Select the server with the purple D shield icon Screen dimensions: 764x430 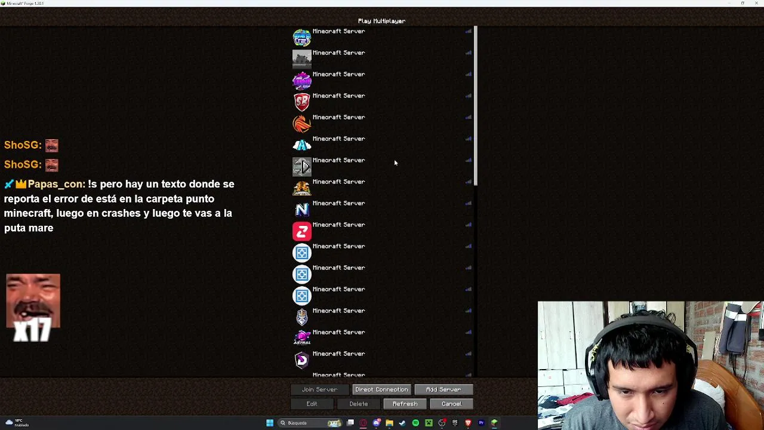[x=382, y=360]
